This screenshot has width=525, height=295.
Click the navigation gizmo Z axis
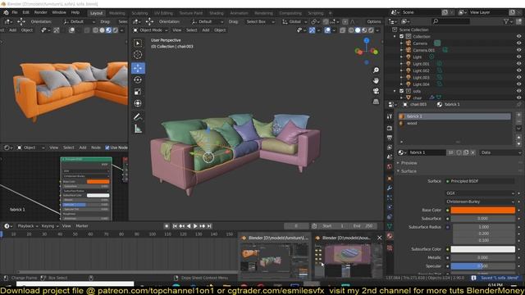pyautogui.click(x=367, y=41)
